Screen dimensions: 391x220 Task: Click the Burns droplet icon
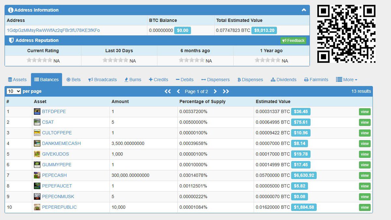(x=126, y=79)
